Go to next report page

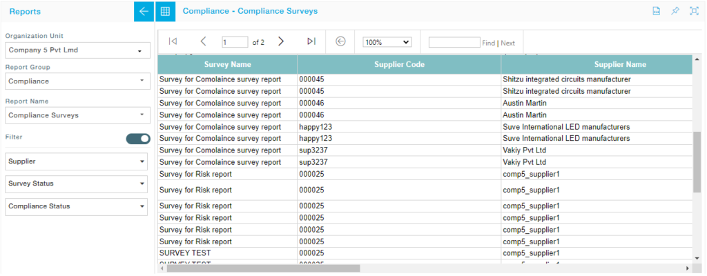point(281,42)
